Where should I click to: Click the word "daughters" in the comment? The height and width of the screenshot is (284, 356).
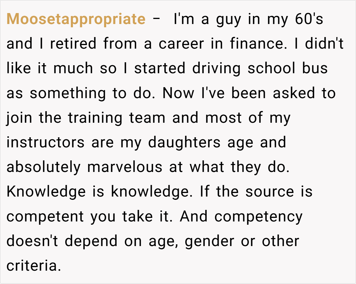pyautogui.click(x=184, y=142)
